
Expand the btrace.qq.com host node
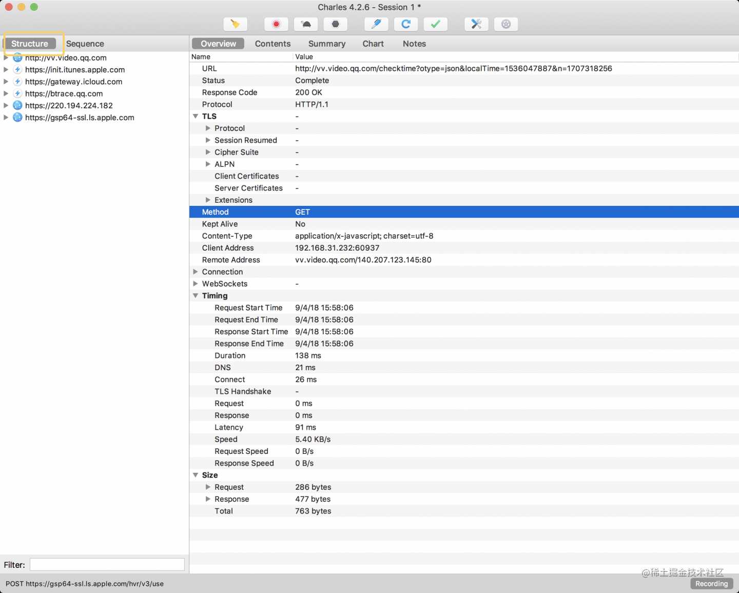[6, 93]
